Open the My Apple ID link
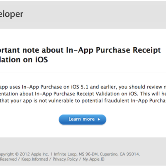 point(93,159)
